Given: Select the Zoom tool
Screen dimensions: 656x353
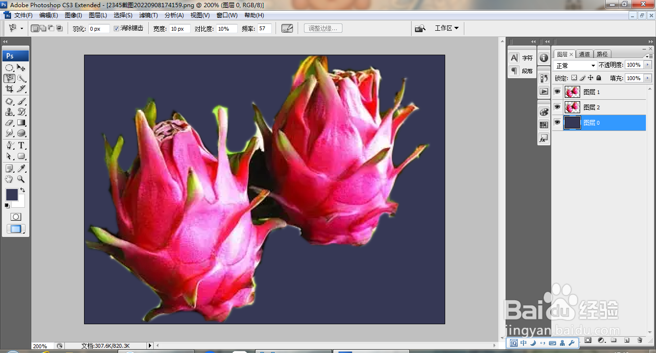Looking at the screenshot, I should coord(22,179).
